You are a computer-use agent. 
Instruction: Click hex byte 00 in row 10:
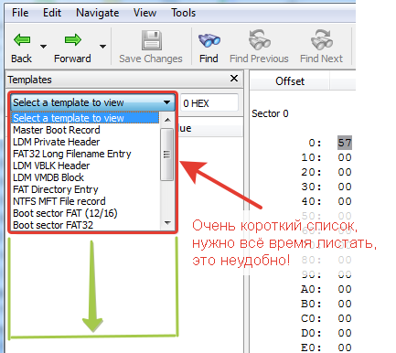click(x=345, y=157)
